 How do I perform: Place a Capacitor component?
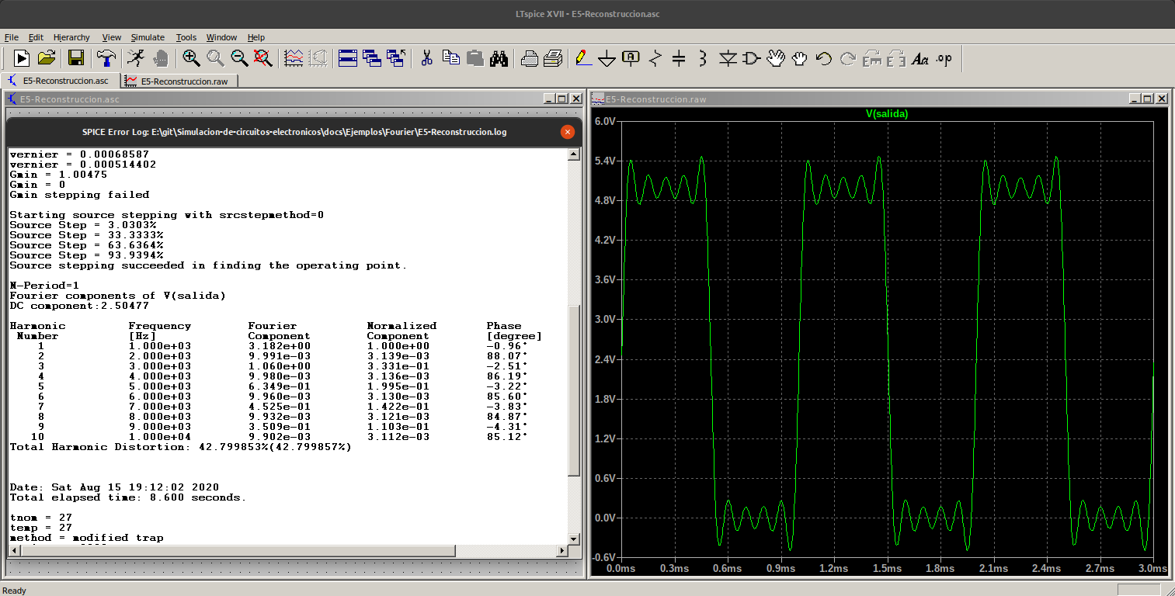coord(679,57)
